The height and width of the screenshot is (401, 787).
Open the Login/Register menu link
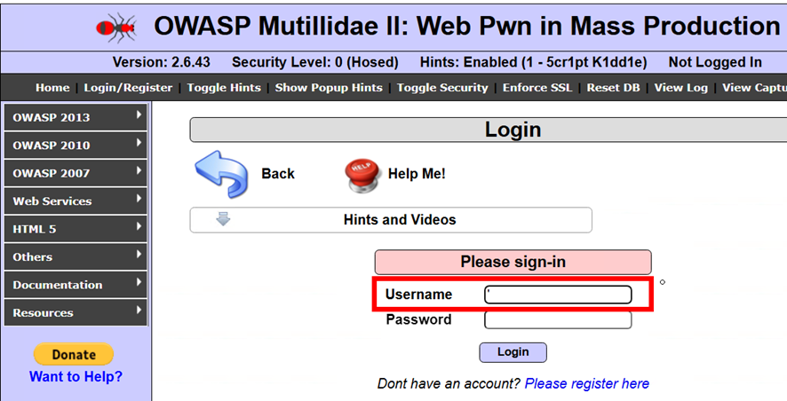(x=128, y=88)
